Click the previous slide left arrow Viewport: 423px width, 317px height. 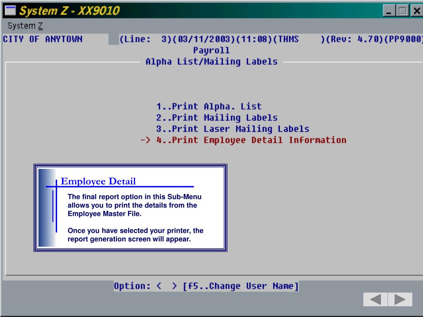tap(375, 300)
